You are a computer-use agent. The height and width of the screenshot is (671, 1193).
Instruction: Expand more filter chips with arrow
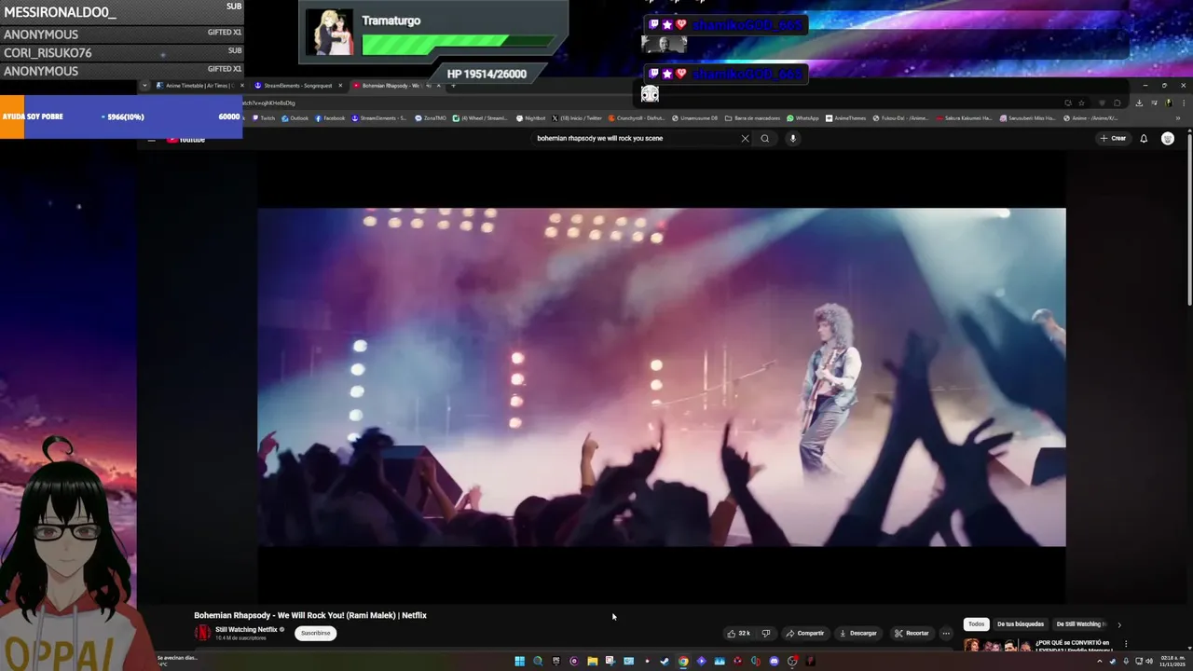click(x=1119, y=624)
